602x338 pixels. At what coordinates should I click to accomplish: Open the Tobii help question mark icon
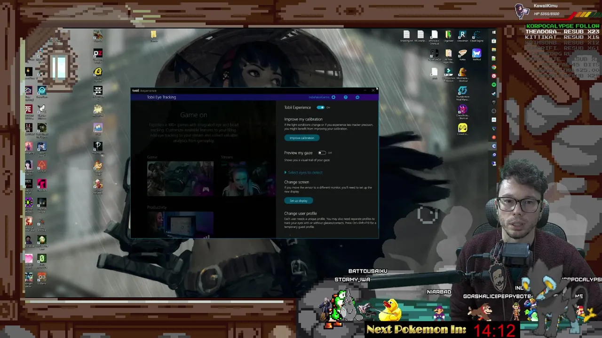coord(346,97)
